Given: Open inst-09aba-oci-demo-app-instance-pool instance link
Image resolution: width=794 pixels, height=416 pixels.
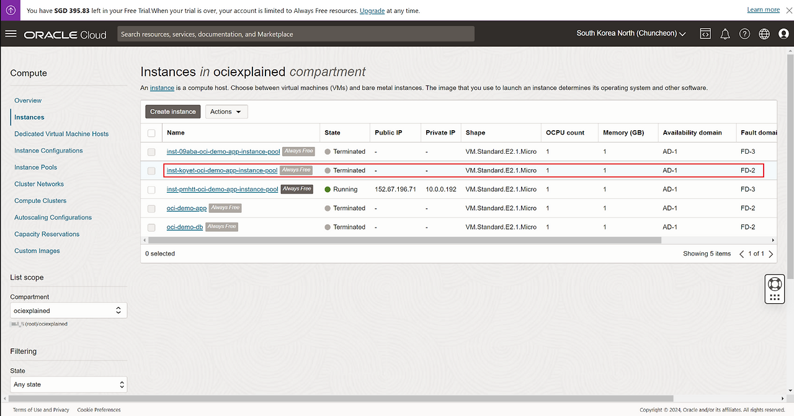Looking at the screenshot, I should 223,151.
